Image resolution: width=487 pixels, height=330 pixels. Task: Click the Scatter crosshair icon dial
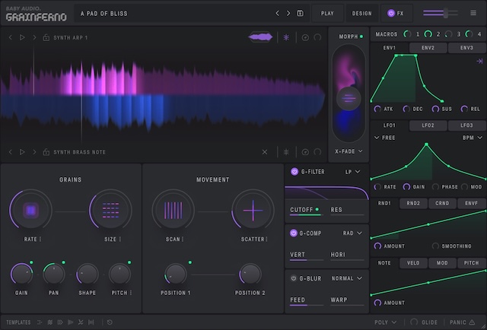[253, 211]
